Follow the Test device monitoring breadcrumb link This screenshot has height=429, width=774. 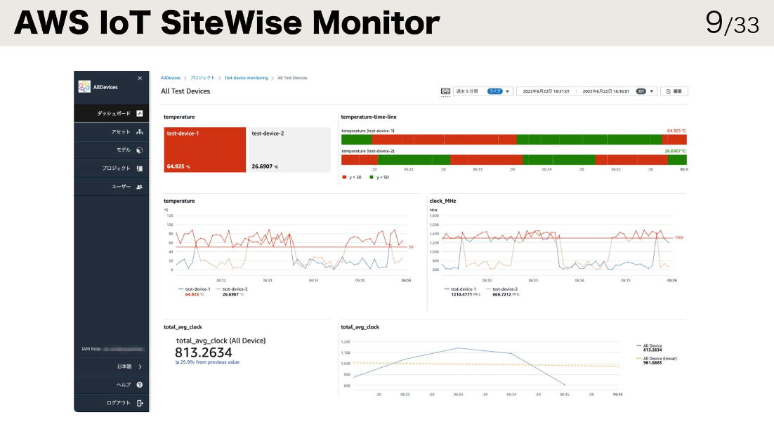[246, 78]
